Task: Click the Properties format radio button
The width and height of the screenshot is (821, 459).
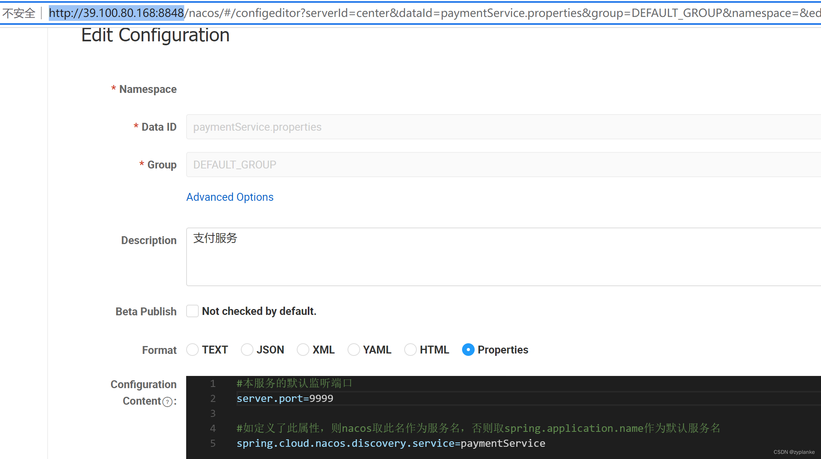Action: [x=468, y=350]
